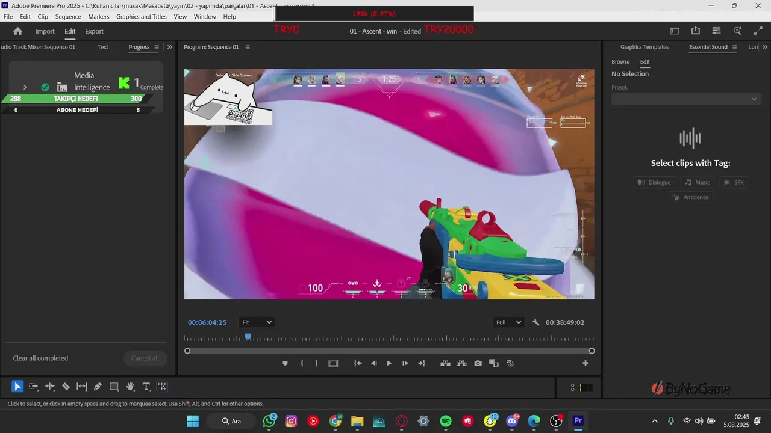Open the Workspaces icon in the header
Image resolution: width=771 pixels, height=433 pixels.
tap(716, 31)
